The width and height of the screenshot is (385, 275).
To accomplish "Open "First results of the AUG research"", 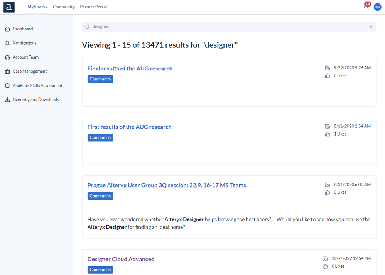I will coord(129,127).
